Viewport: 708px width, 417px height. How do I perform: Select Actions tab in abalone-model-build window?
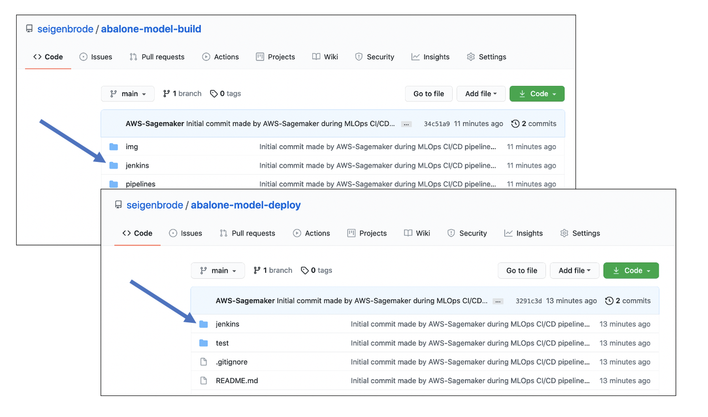click(221, 57)
